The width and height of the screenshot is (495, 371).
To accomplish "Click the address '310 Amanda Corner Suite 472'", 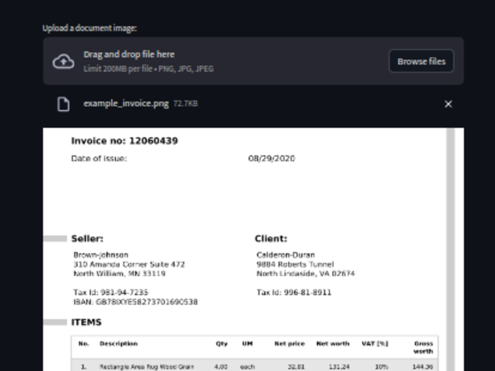I will pos(129,264).
